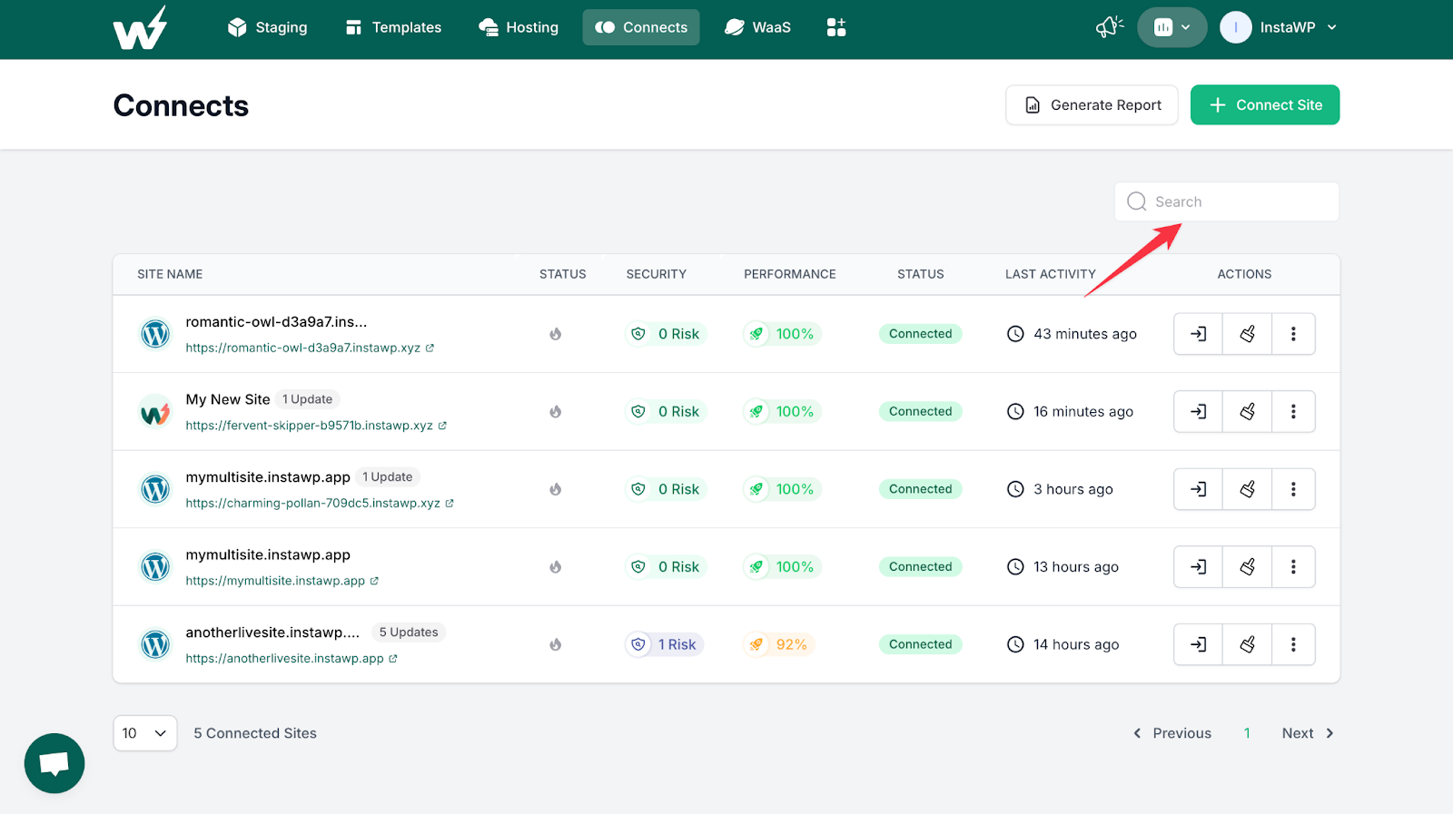Viewport: 1453px width, 814px height.
Task: Click the anotherlivesite.instawp.... site name
Action: 272,633
